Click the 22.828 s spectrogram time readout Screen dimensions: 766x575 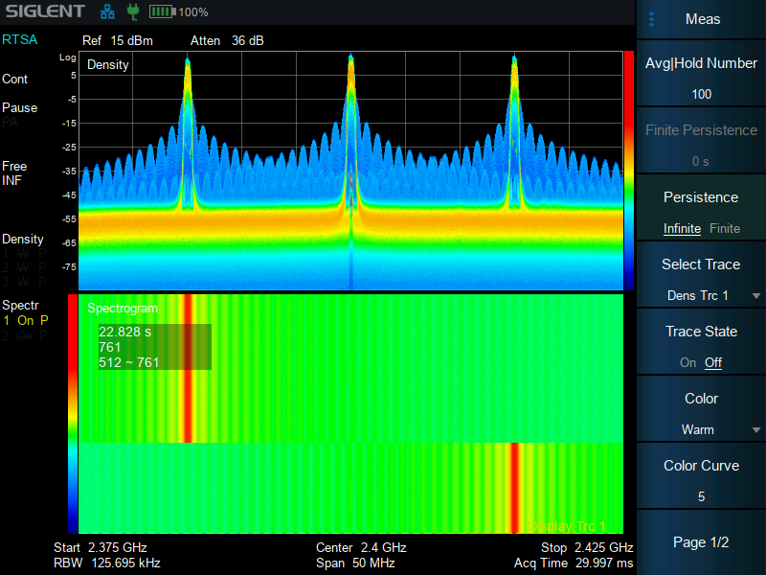pos(125,332)
